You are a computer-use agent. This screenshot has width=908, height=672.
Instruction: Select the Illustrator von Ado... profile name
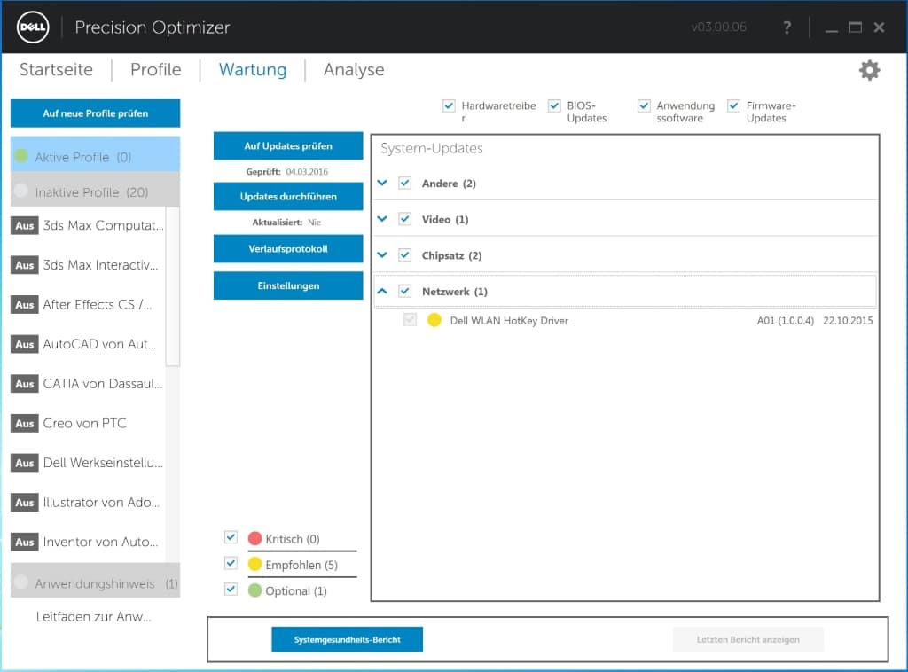[101, 503]
